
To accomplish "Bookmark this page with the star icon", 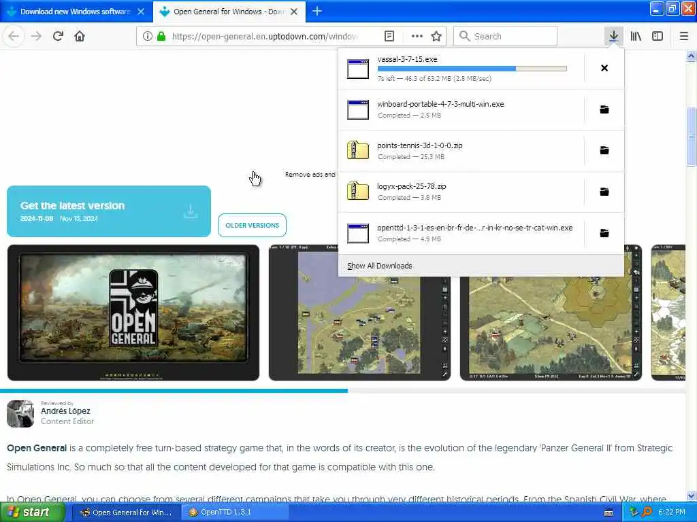I will pyautogui.click(x=436, y=36).
